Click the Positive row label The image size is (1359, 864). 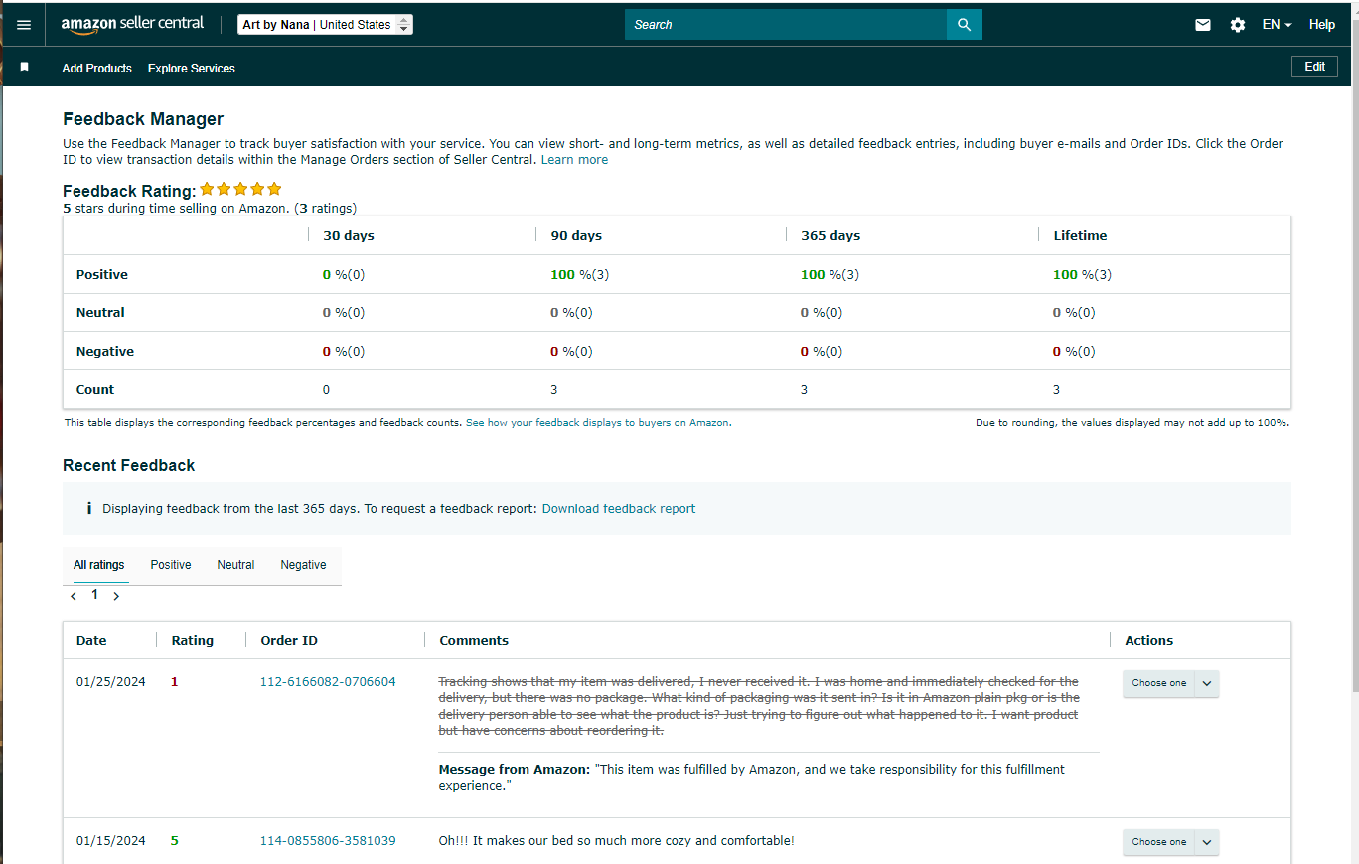[x=102, y=275]
